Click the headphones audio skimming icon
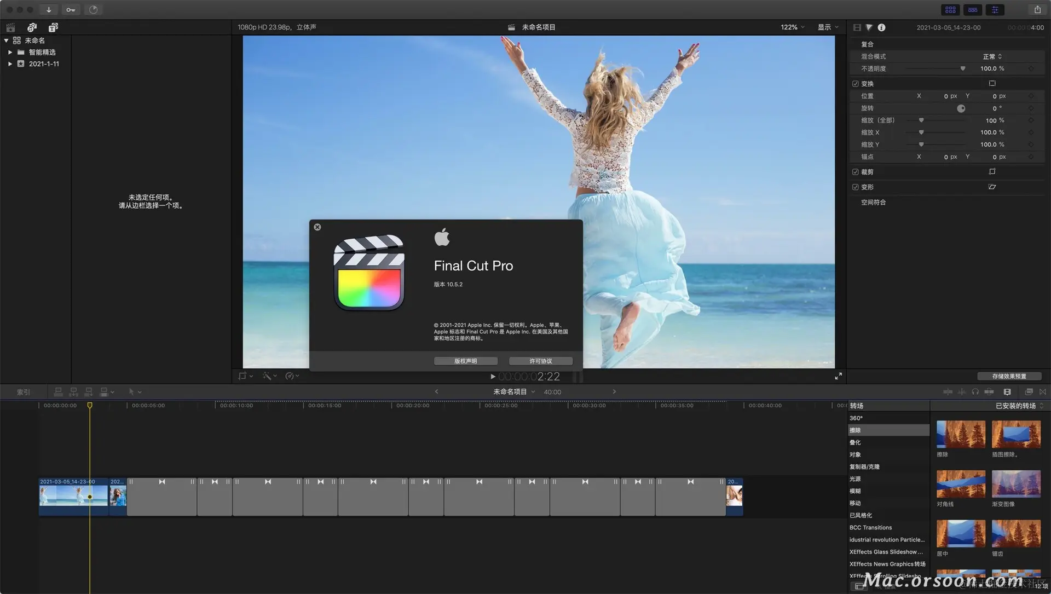 click(x=975, y=392)
